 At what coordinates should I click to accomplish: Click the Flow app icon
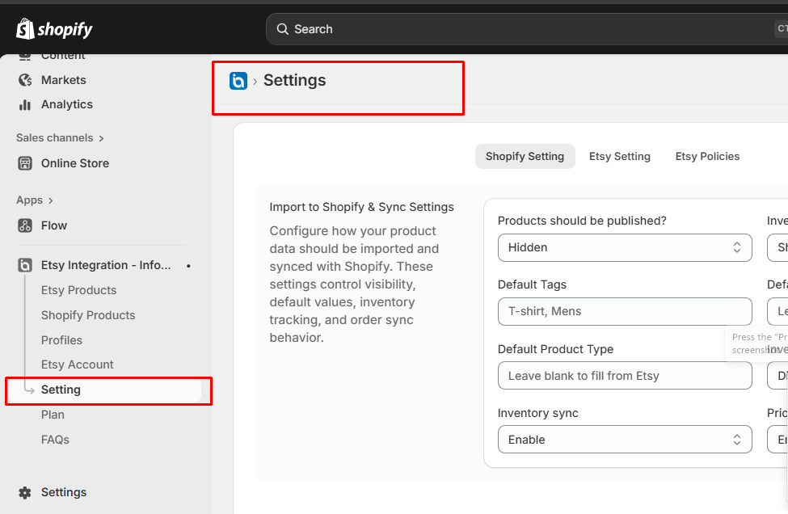25,225
